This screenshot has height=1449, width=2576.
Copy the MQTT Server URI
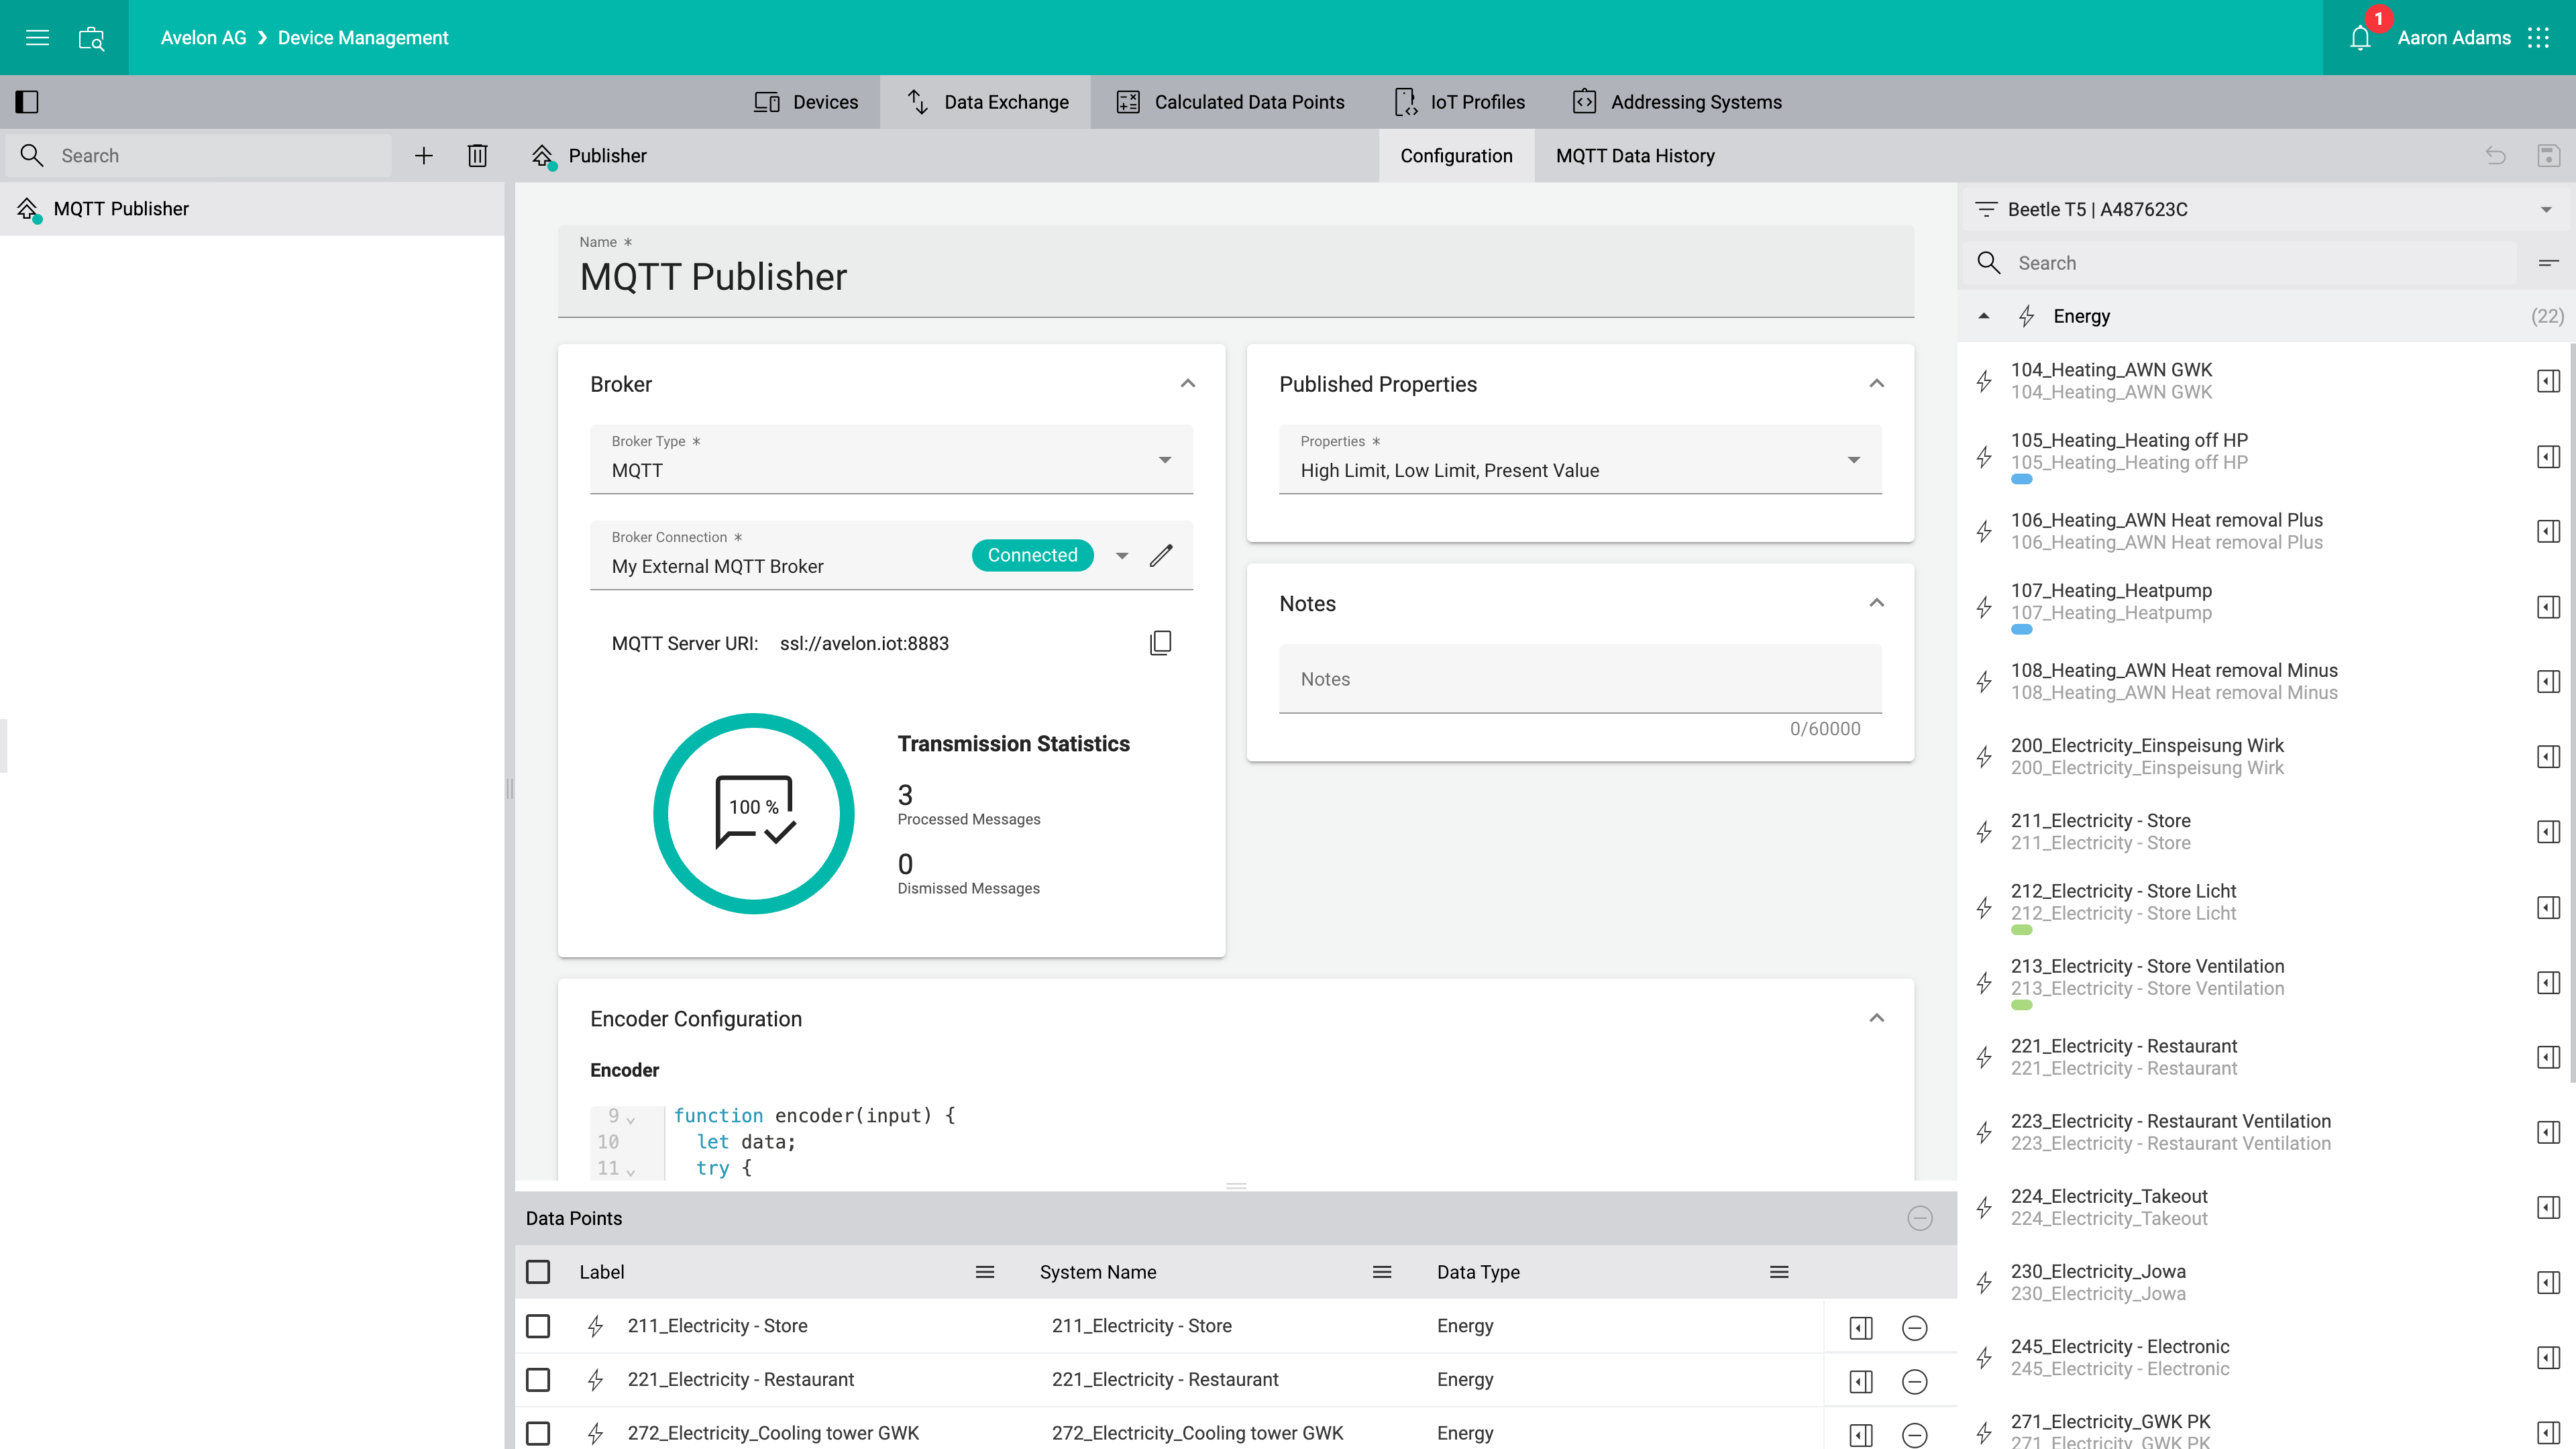click(x=1161, y=643)
